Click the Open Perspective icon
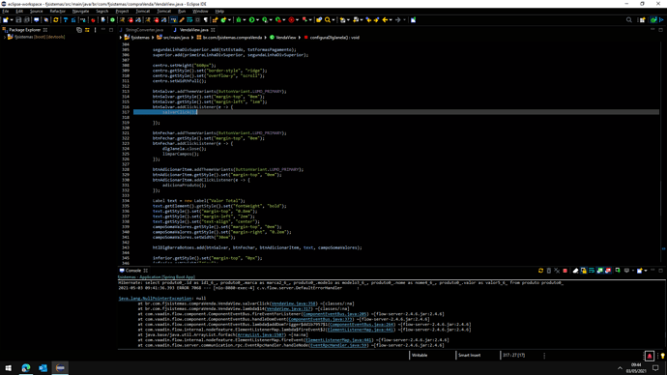 pos(642,20)
